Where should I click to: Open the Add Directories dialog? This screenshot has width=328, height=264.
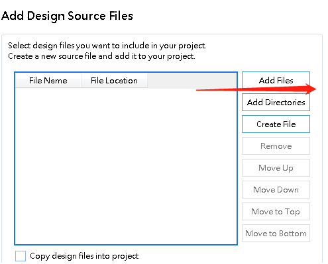(x=276, y=102)
